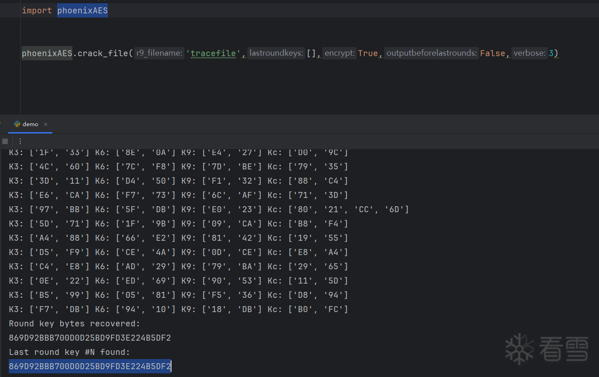The height and width of the screenshot is (377, 599).
Task: Click the 'tracefile' string argument
Action: pos(214,53)
